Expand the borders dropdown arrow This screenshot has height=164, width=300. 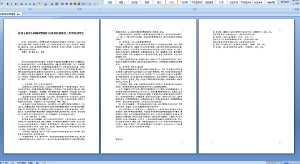click(x=98, y=4)
